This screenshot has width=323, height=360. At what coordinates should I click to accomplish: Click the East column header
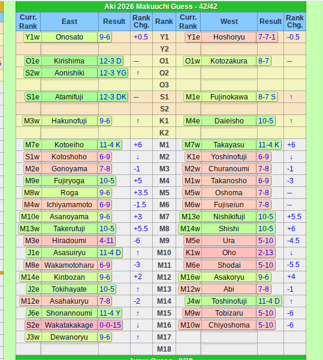coord(70,22)
